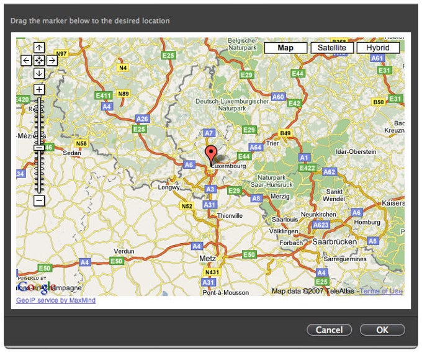The height and width of the screenshot is (353, 422).
Task: Click the Trier city label
Action: (x=272, y=143)
